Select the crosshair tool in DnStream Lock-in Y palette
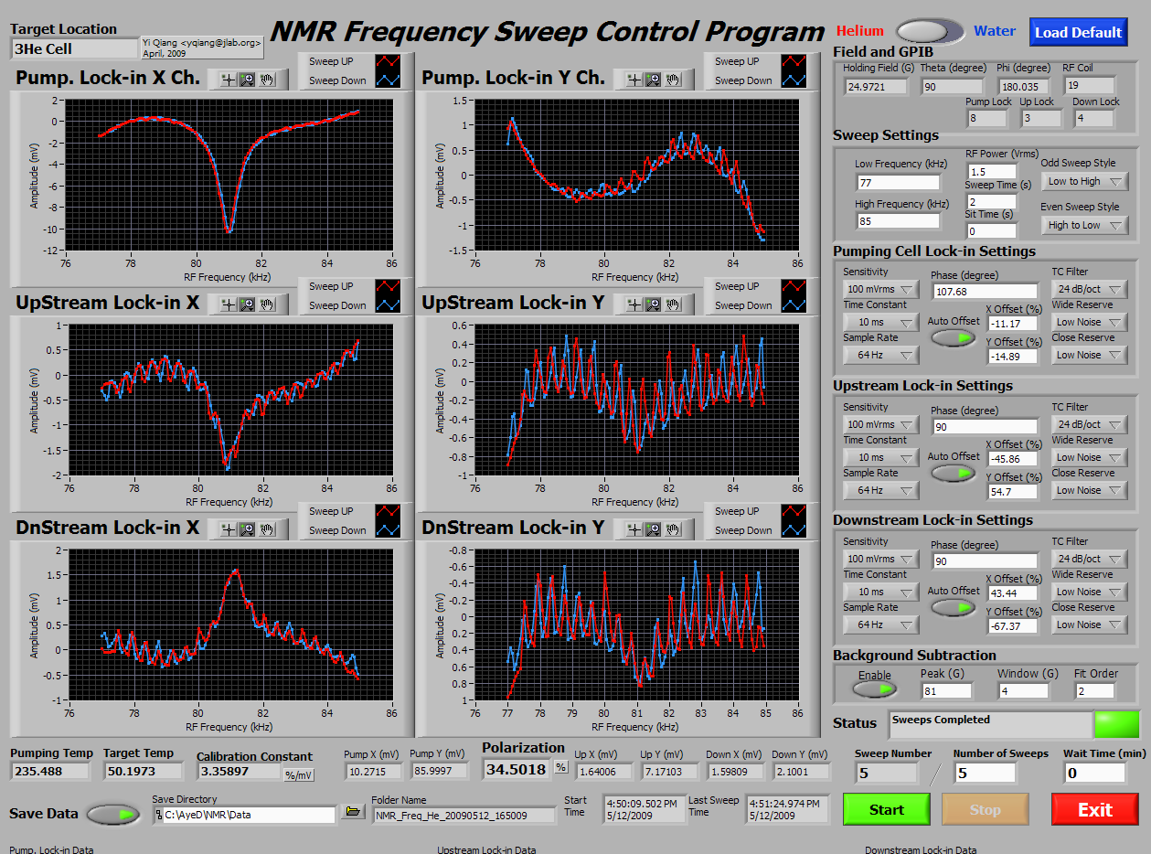The image size is (1151, 854). (x=634, y=529)
